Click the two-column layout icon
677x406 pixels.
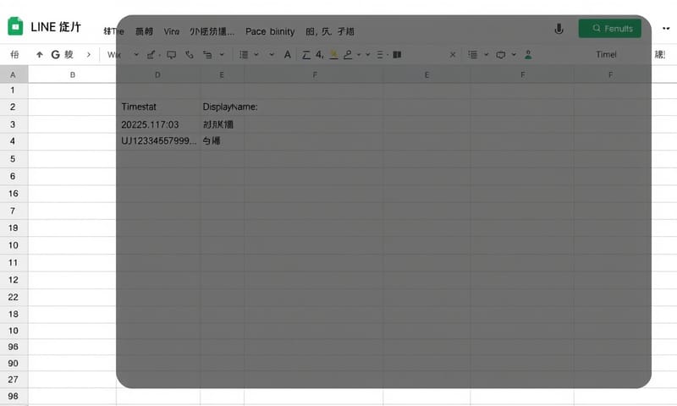click(397, 55)
